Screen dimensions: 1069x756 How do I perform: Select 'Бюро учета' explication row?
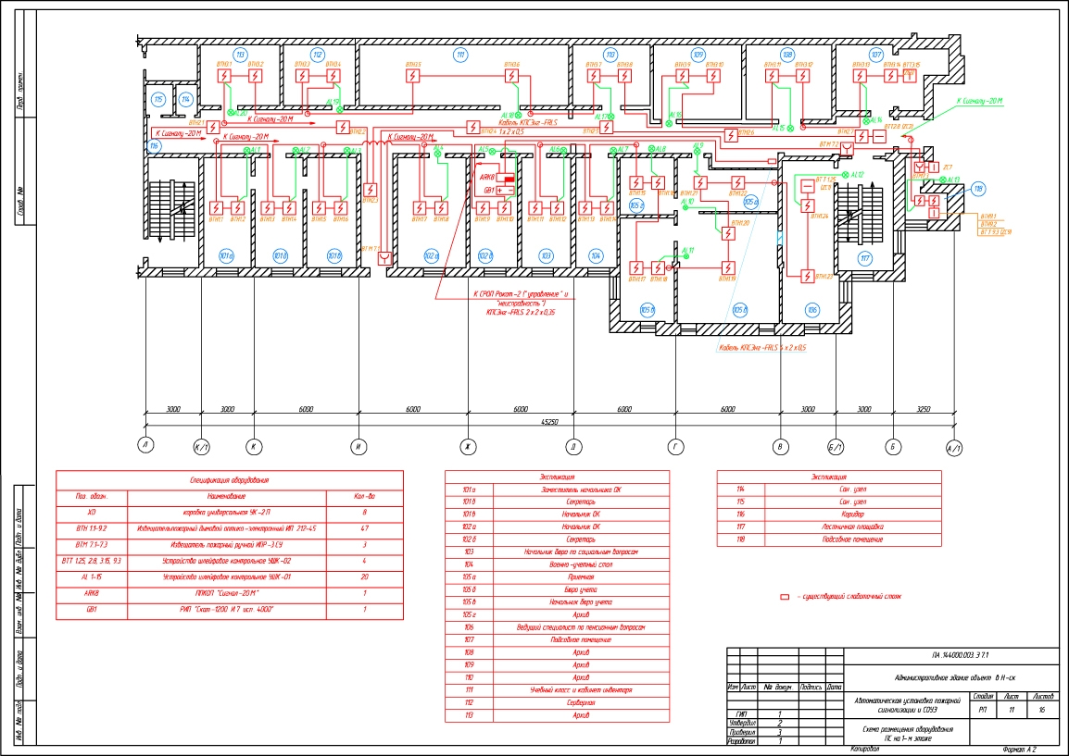pyautogui.click(x=557, y=589)
